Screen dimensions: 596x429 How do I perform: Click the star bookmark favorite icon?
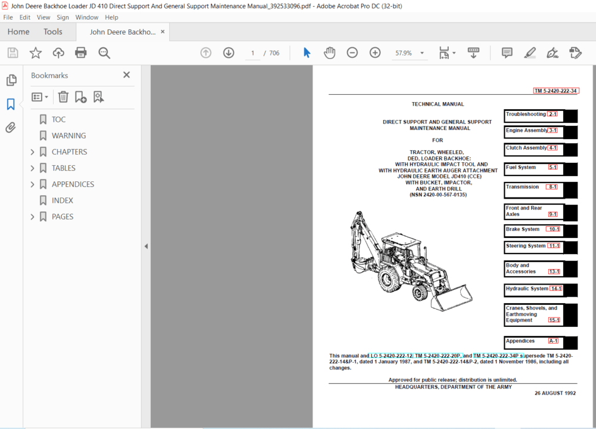(x=36, y=53)
